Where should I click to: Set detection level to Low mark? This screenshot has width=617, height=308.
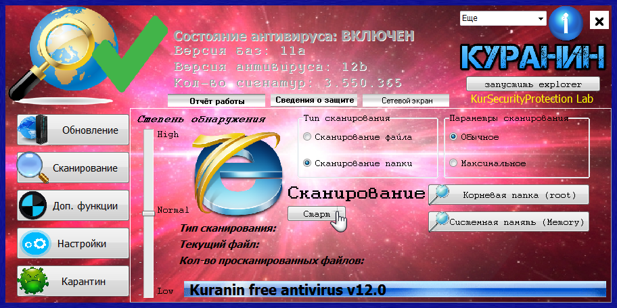coord(165,291)
